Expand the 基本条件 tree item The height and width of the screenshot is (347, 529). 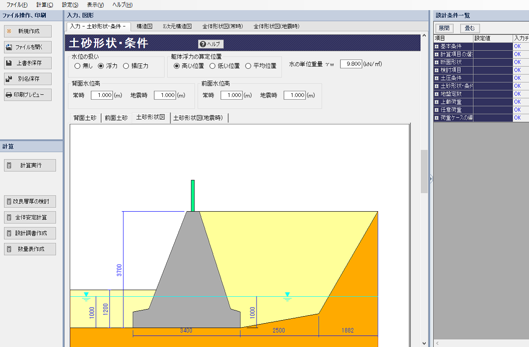(x=436, y=46)
